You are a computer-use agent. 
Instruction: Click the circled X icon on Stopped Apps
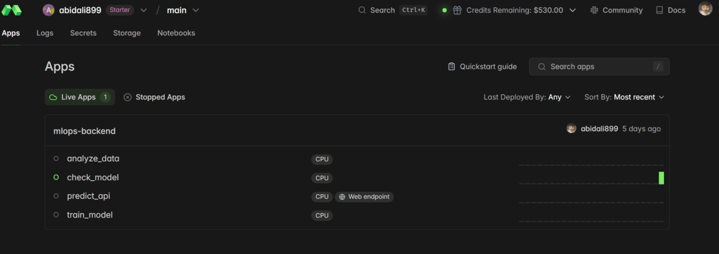[128, 97]
